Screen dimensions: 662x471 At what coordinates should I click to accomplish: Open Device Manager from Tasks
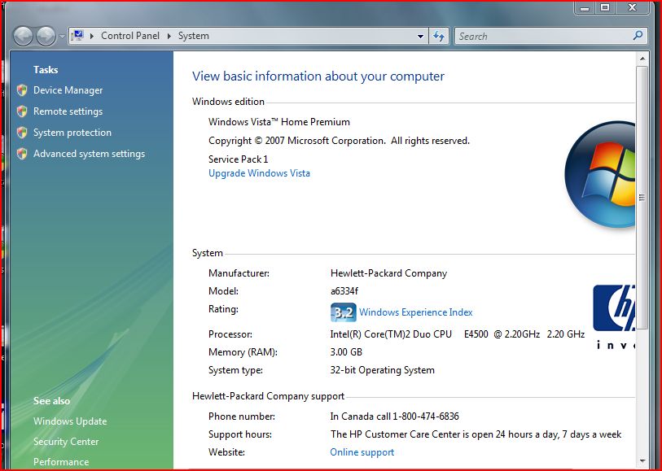pyautogui.click(x=68, y=90)
